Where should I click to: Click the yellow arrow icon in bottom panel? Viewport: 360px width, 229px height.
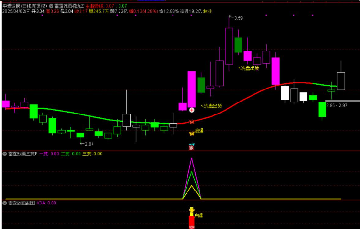pyautogui.click(x=191, y=211)
